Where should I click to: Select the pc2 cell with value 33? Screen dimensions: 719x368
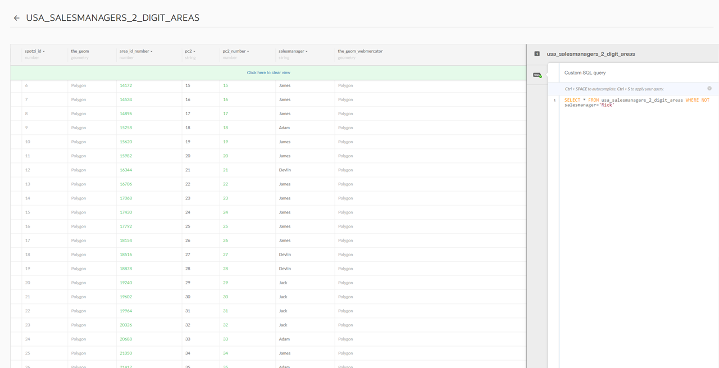pos(188,339)
